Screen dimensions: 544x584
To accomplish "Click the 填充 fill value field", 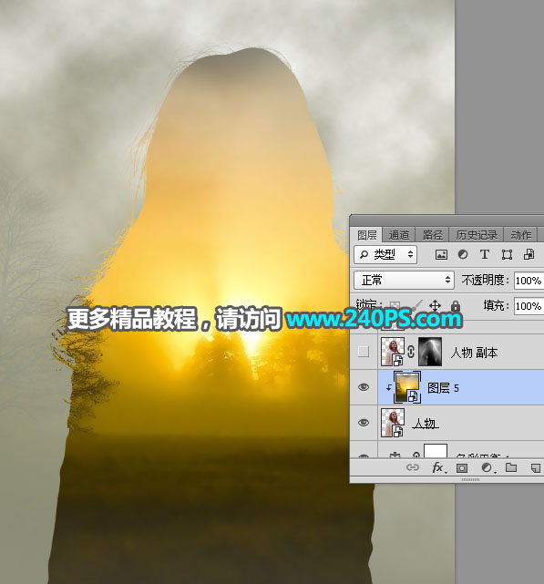I will point(529,306).
